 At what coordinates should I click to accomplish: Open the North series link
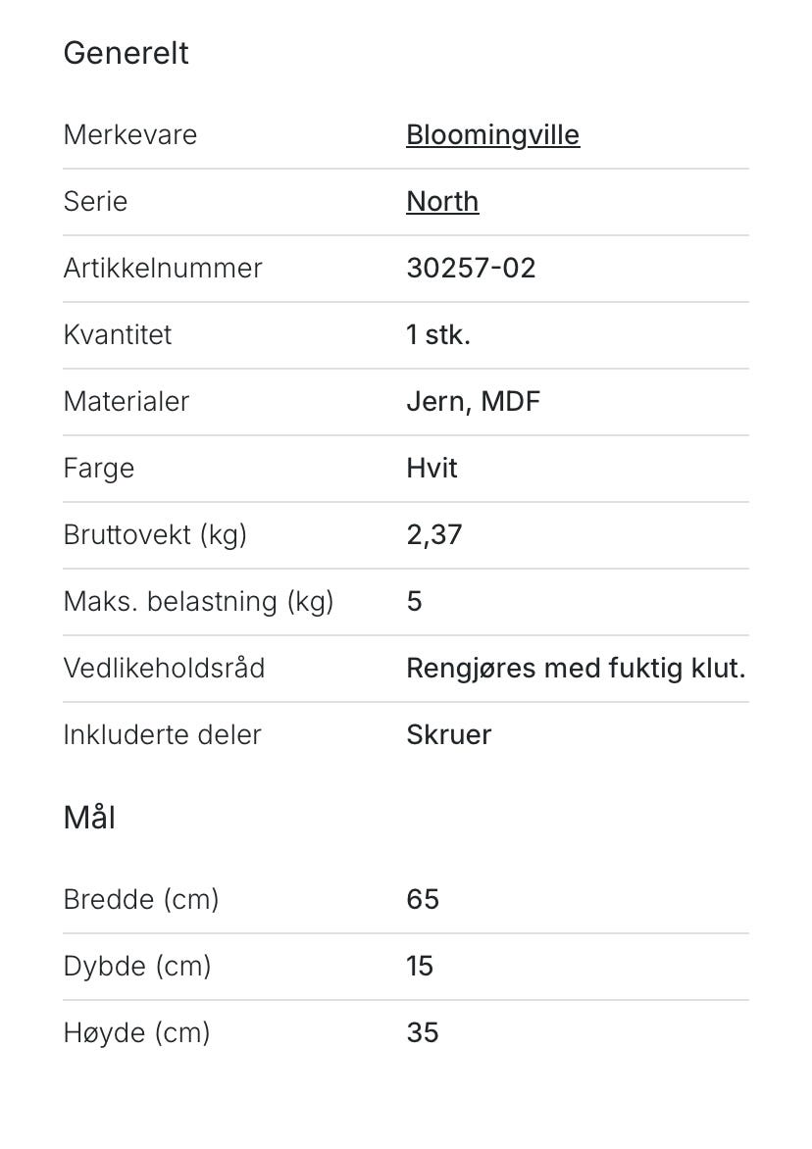(x=442, y=202)
